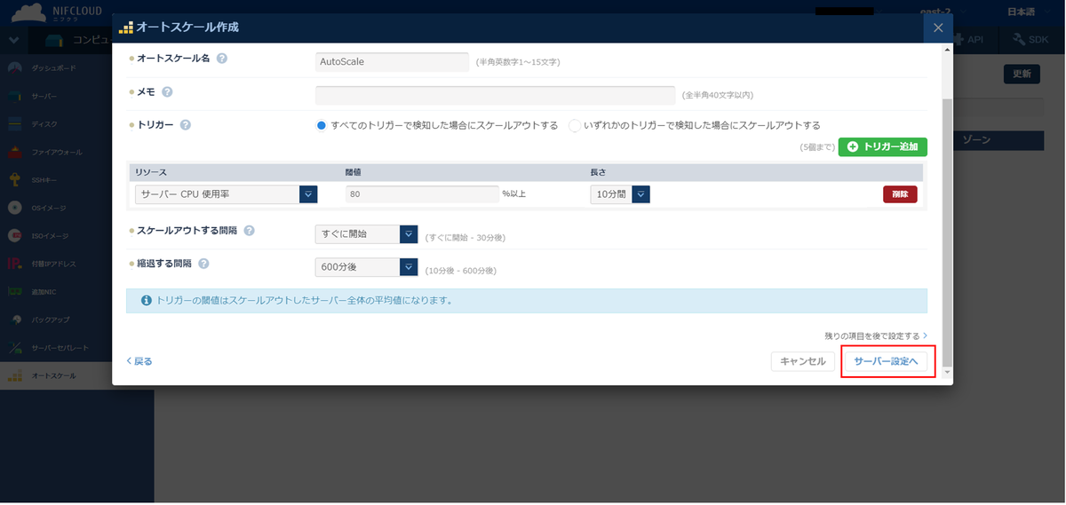The image size is (1066, 505).
Task: Click help icon beside スケールアウトする間隔
Action: [249, 231]
